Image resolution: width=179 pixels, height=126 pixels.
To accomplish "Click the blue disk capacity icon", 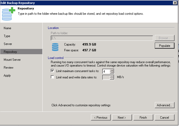I will [x=55, y=47].
